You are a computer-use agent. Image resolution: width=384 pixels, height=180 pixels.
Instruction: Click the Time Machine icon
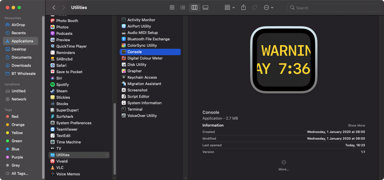[53, 142]
